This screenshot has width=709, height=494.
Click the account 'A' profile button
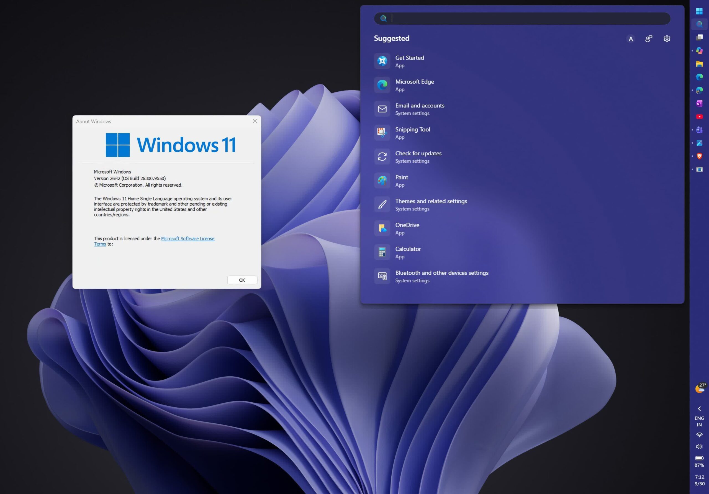coord(631,39)
